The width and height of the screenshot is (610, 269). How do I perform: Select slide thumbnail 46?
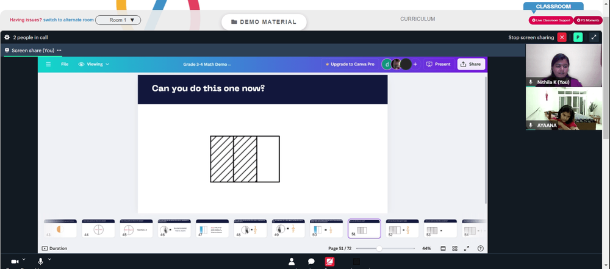click(174, 229)
